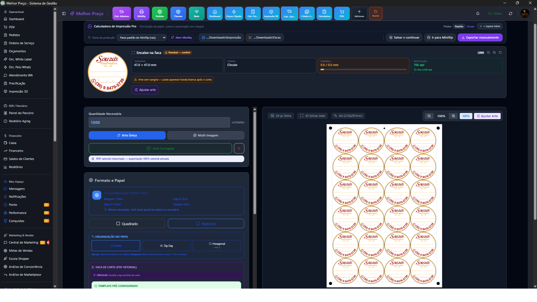The width and height of the screenshot is (537, 302).
Task: Launch the Chrome shortcut tile
Action: pos(178,13)
